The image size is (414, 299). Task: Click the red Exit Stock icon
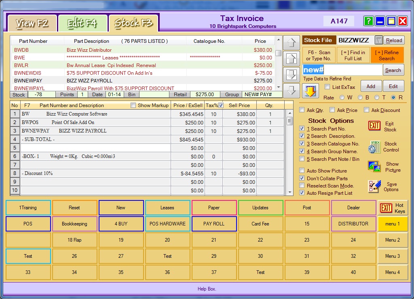pos(374,126)
